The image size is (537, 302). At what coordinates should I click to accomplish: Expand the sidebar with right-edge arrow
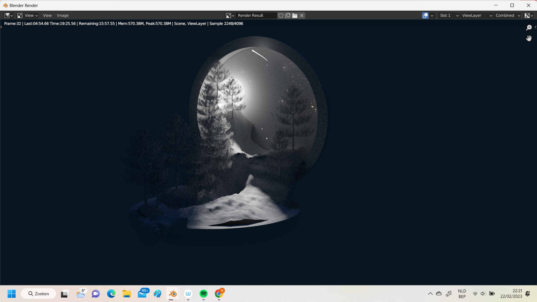[x=535, y=27]
